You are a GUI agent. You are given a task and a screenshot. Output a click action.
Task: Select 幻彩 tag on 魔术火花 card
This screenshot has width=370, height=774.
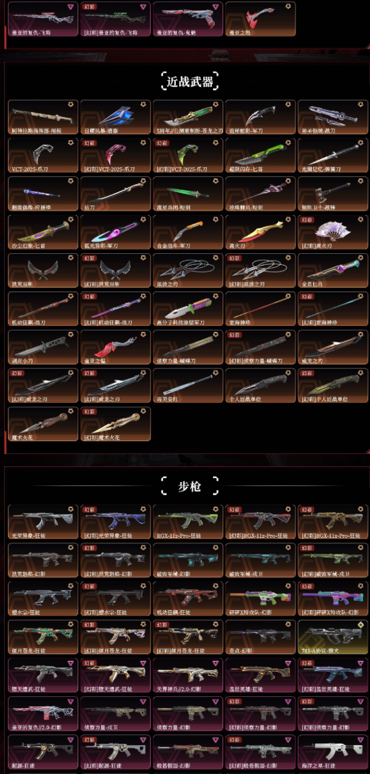point(90,412)
